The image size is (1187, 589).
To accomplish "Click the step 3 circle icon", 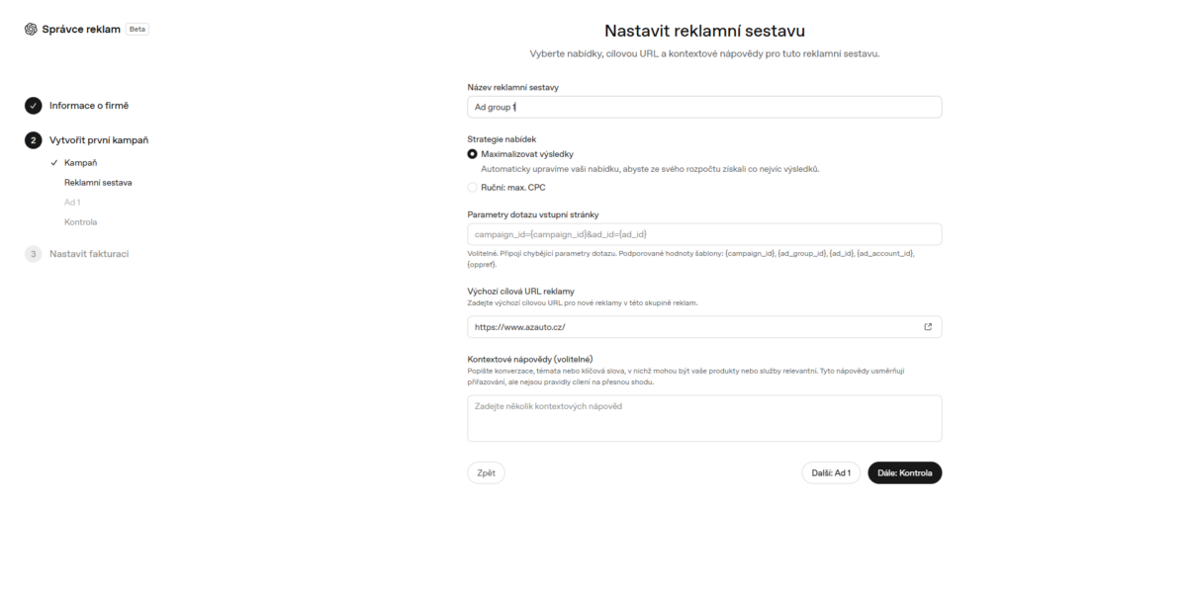I will click(x=33, y=254).
